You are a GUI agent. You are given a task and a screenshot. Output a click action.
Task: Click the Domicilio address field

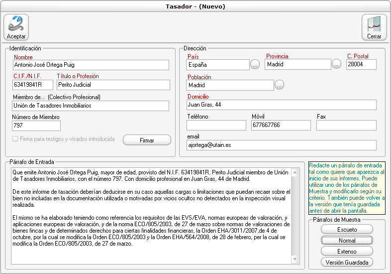pyautogui.click(x=281, y=105)
